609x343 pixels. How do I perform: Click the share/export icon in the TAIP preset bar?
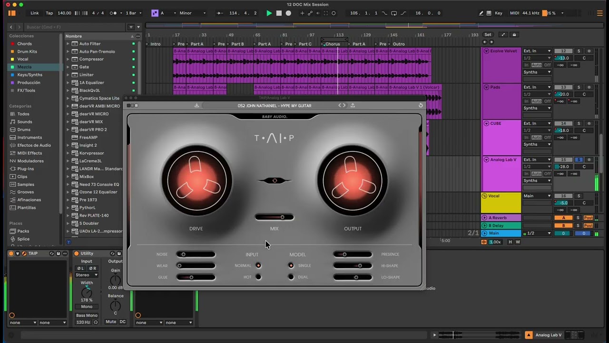tap(353, 105)
